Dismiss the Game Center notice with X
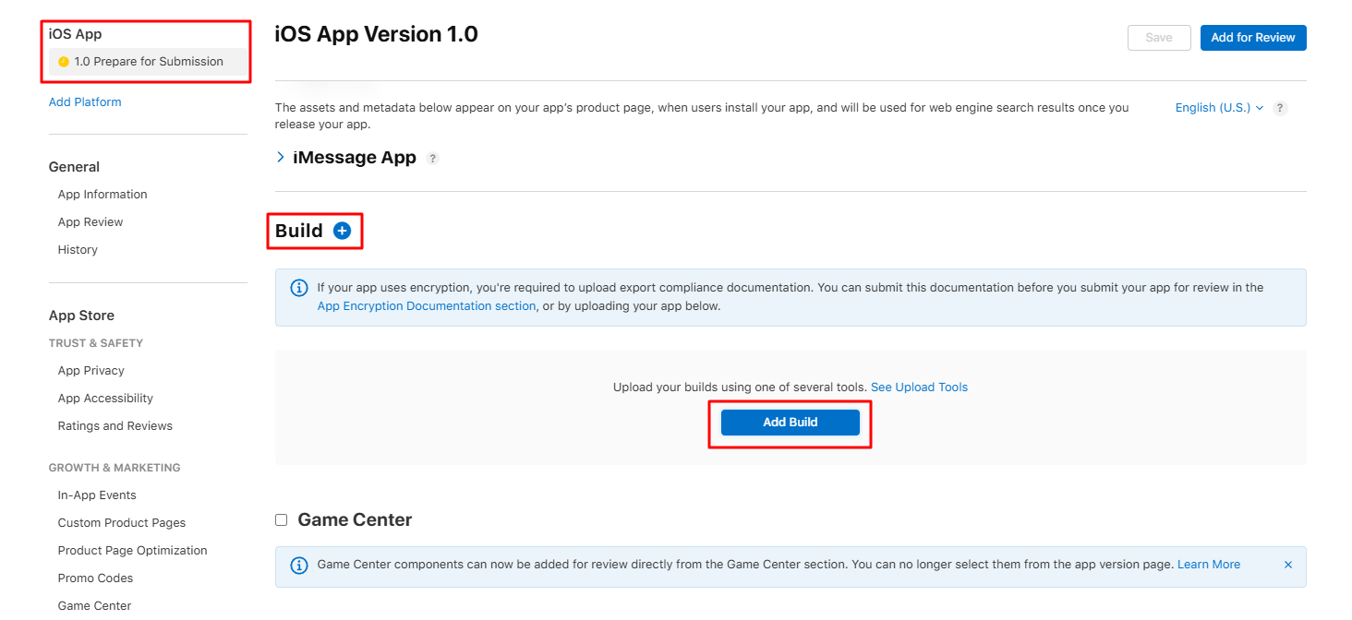1352x620 pixels. click(x=1288, y=565)
